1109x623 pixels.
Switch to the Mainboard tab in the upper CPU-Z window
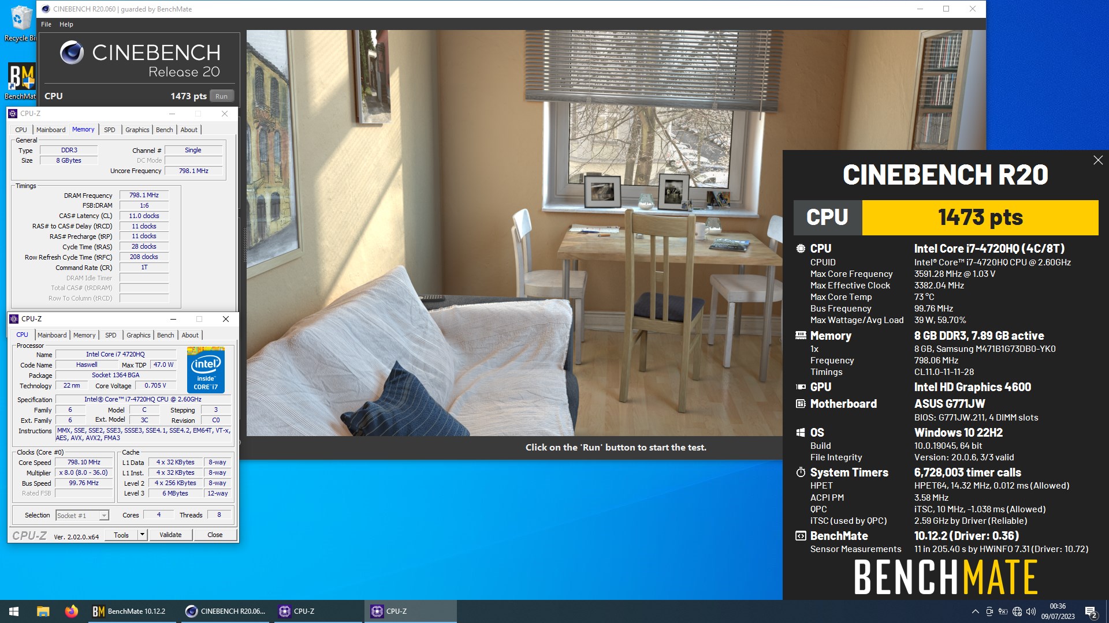51,130
